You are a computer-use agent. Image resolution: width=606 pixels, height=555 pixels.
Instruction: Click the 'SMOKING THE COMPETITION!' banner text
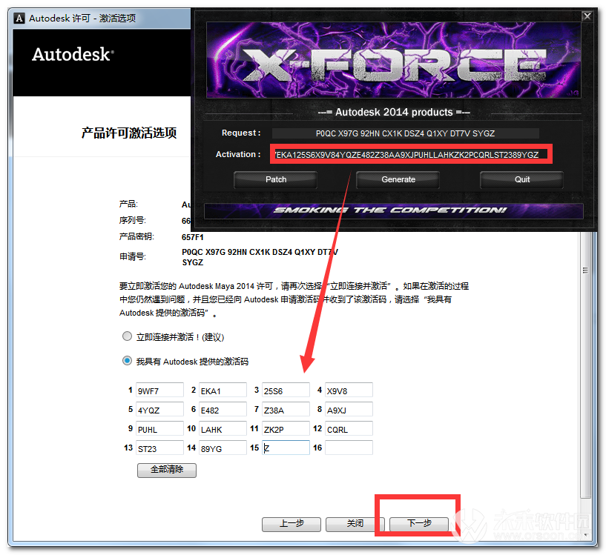(389, 210)
